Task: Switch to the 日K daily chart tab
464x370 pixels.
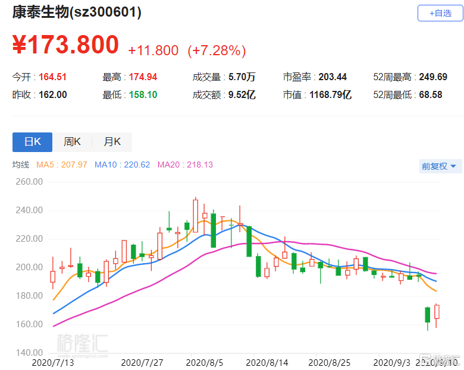Action: click(x=32, y=142)
